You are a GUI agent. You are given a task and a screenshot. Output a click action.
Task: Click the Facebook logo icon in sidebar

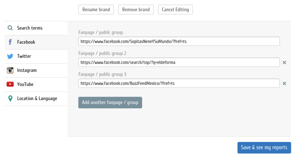tap(10, 42)
